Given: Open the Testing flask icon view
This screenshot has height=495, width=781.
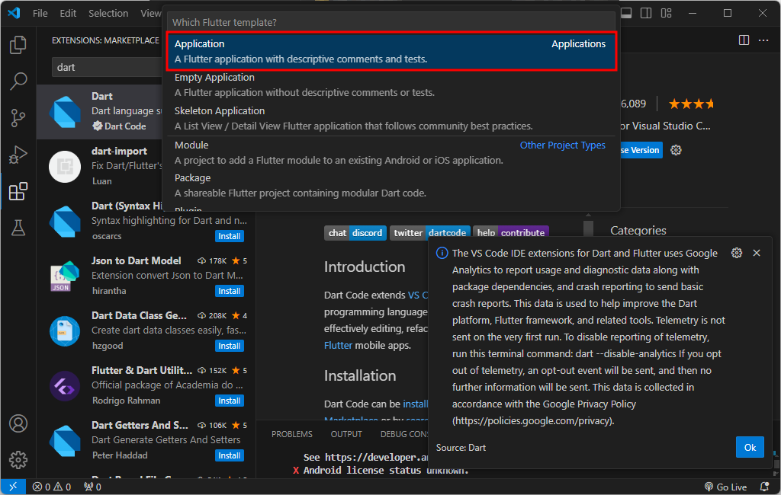Looking at the screenshot, I should click(x=18, y=228).
